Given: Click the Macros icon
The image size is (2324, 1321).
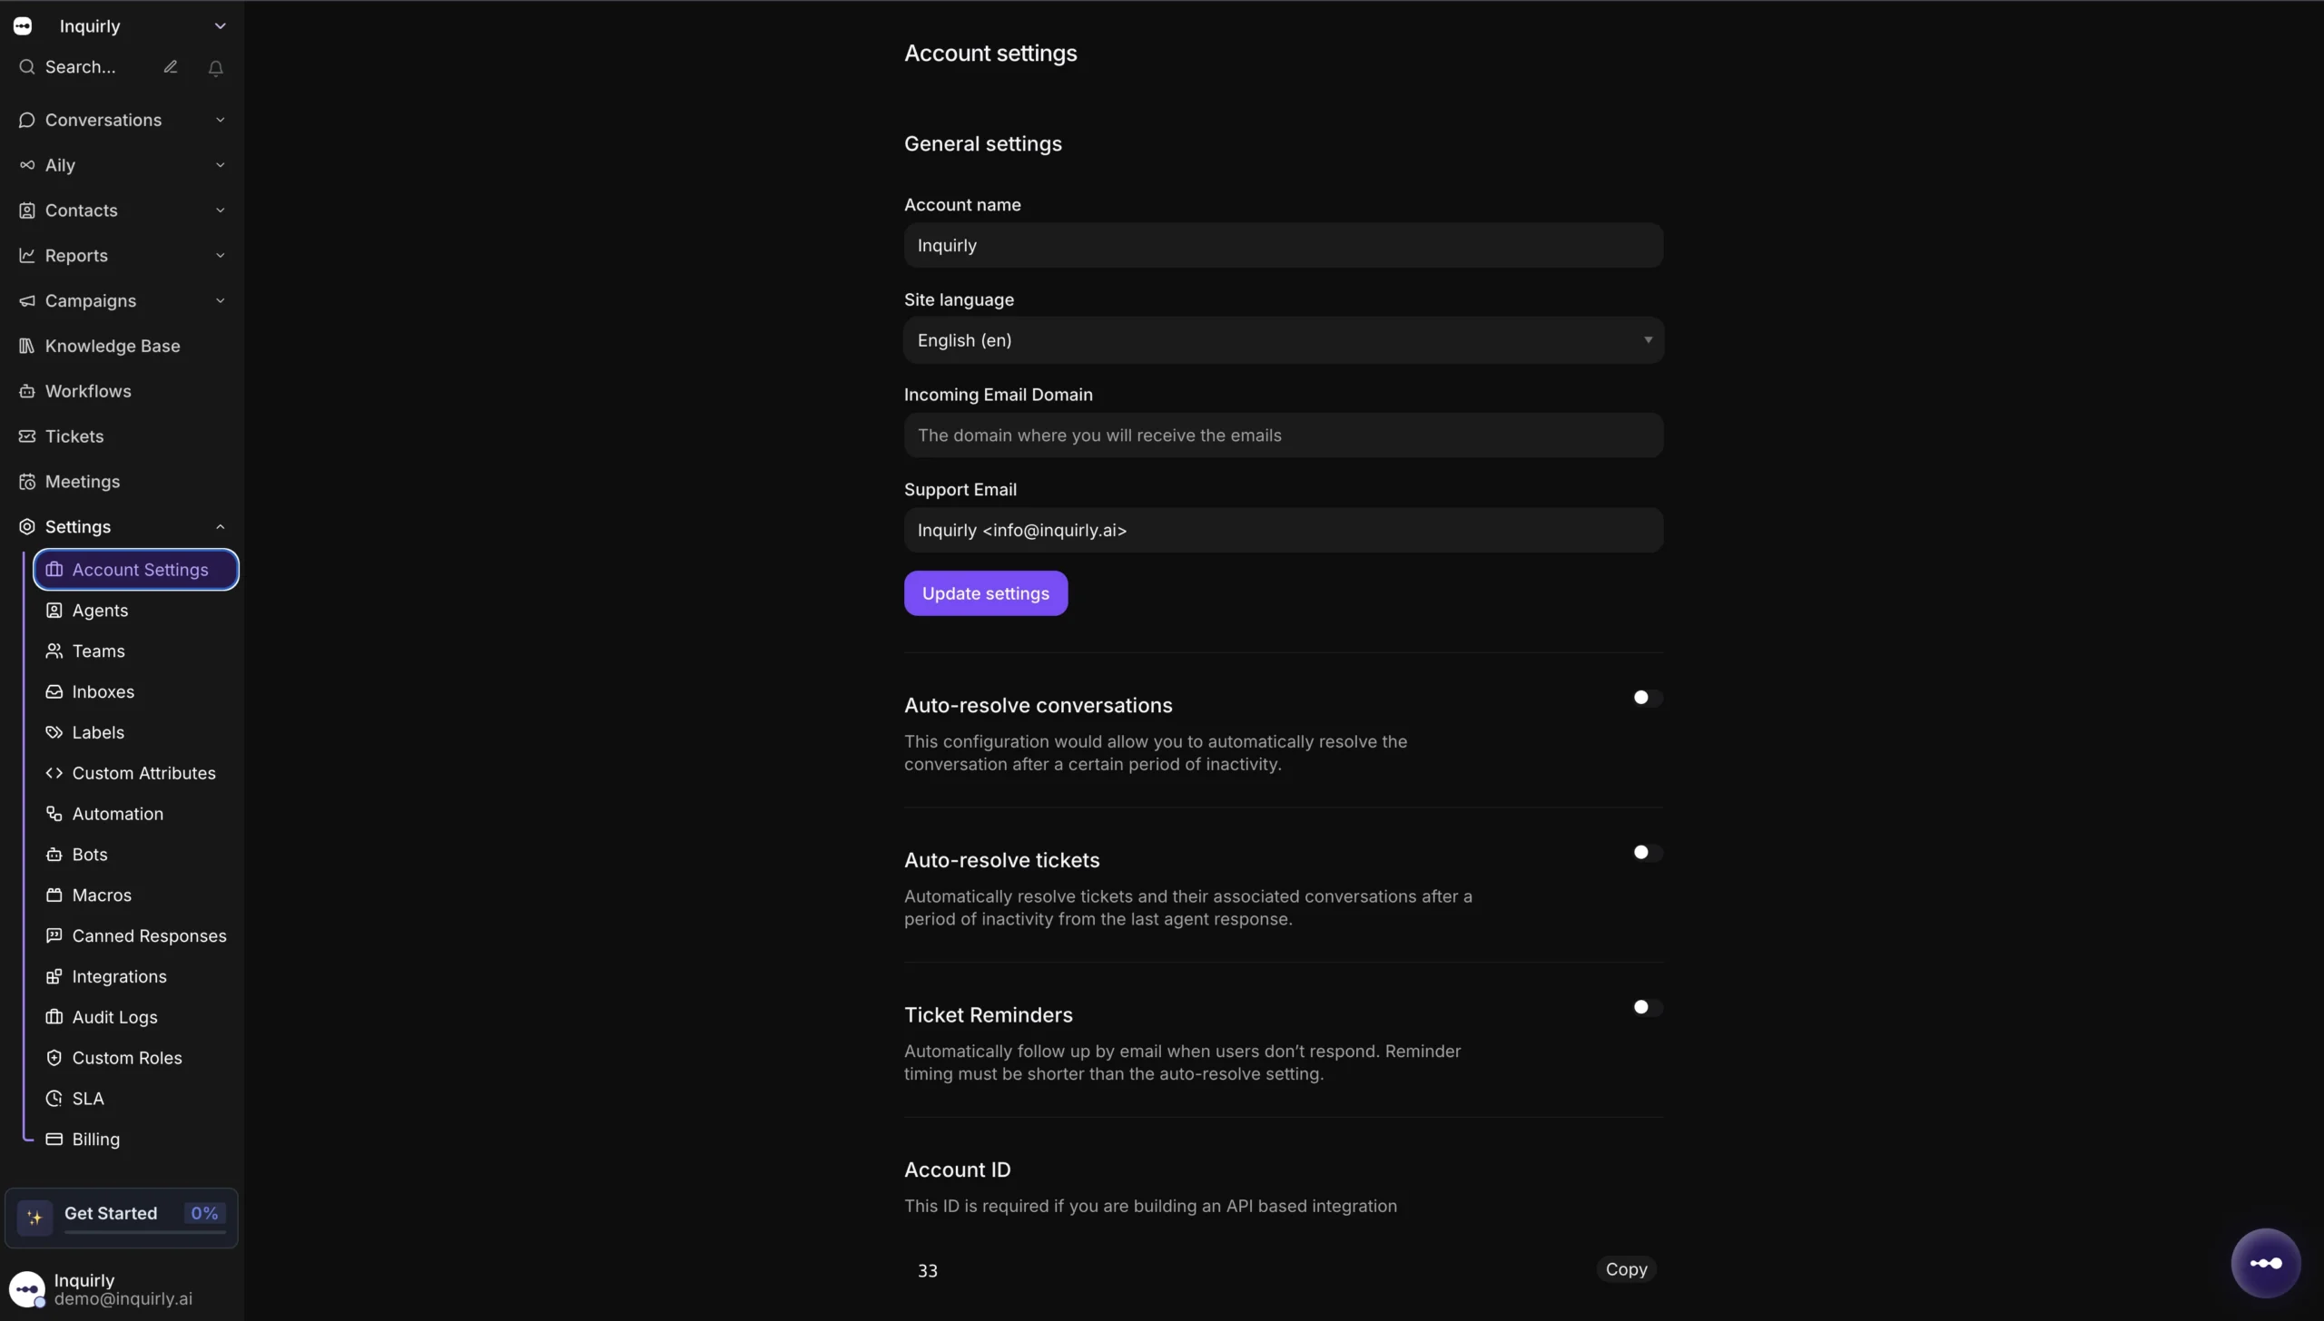Looking at the screenshot, I should (54, 895).
